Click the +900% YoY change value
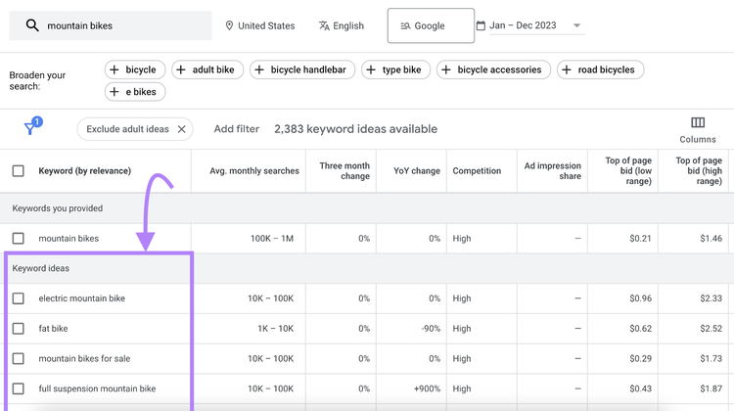The height and width of the screenshot is (411, 734). pos(427,388)
